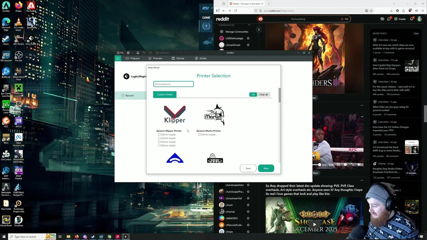Check the Marlin 0.4mm nozzle box
Viewport: 427px width, 240px height.
click(199, 135)
